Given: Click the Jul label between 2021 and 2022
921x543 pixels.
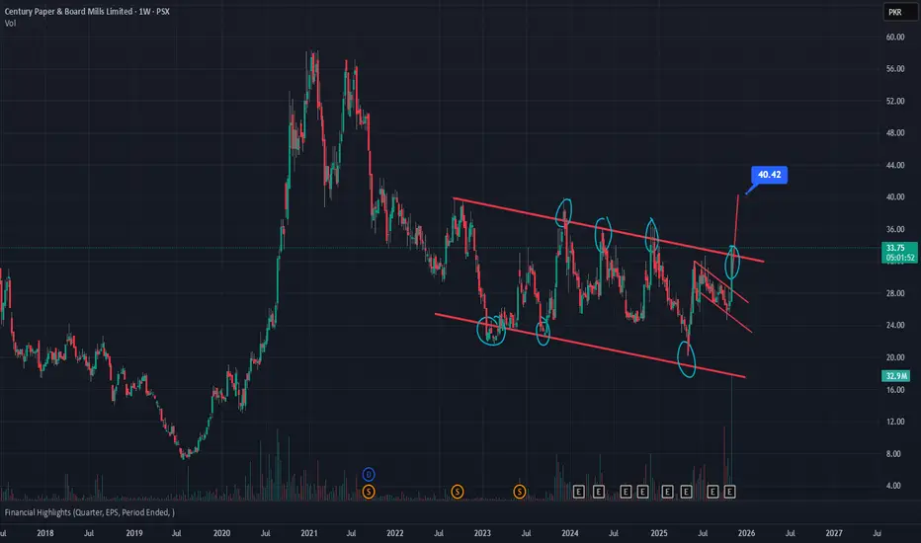Looking at the screenshot, I should tap(351, 533).
